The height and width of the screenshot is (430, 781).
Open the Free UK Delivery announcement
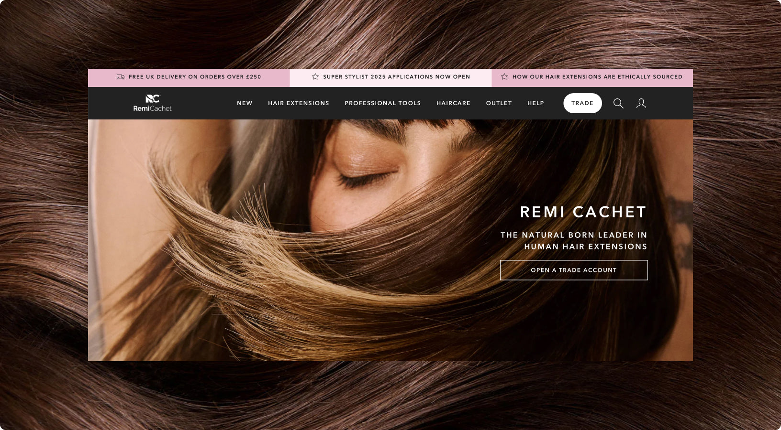195,77
